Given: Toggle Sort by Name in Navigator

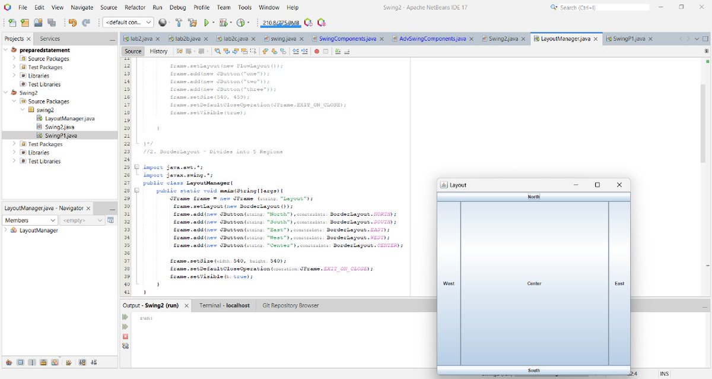Looking at the screenshot, I should [x=82, y=362].
